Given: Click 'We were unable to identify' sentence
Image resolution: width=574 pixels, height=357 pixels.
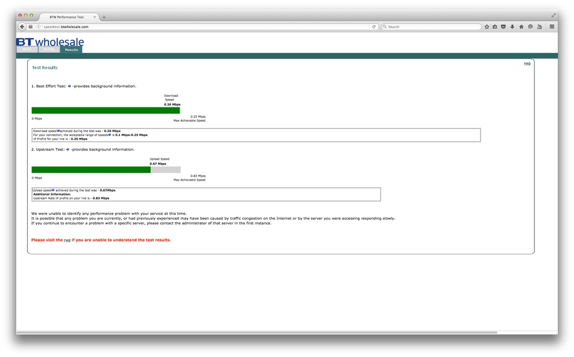Looking at the screenshot, I should [x=109, y=214].
